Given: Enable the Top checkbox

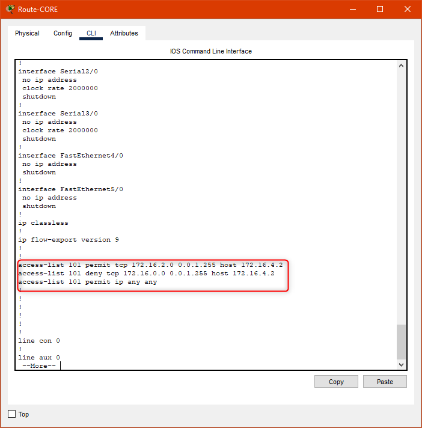Looking at the screenshot, I should tap(12, 414).
